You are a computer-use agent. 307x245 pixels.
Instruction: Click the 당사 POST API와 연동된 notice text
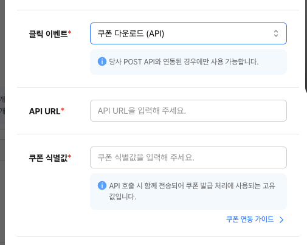pyautogui.click(x=184, y=61)
